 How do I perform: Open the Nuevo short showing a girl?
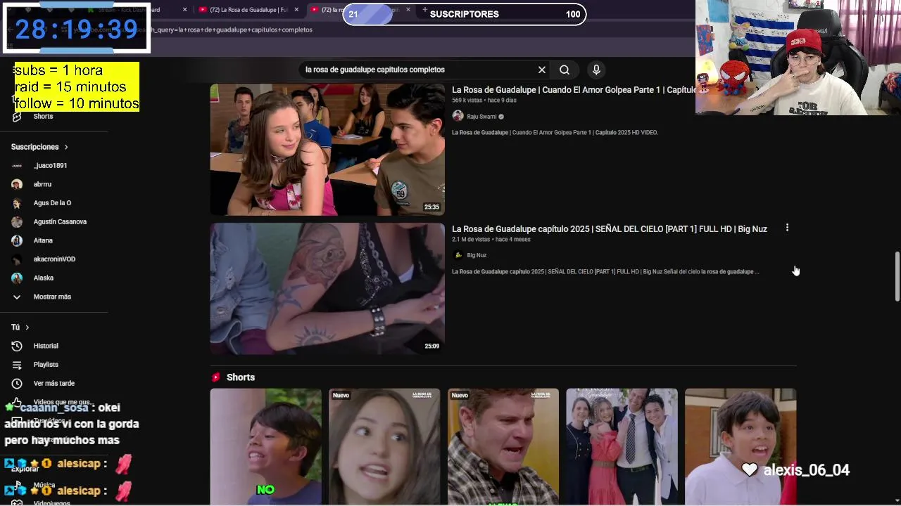tap(384, 446)
